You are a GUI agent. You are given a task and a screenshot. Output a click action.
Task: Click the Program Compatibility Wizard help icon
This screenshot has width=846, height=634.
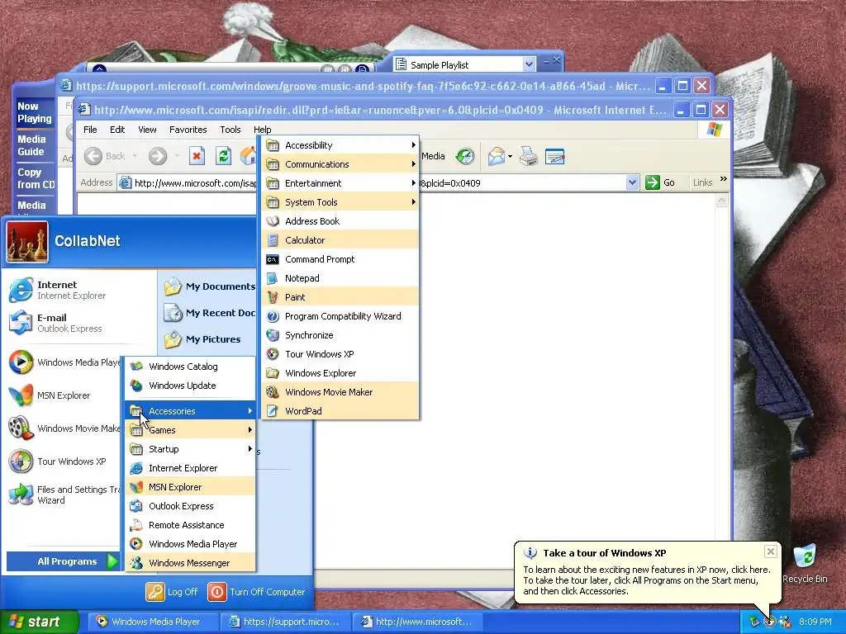point(273,316)
